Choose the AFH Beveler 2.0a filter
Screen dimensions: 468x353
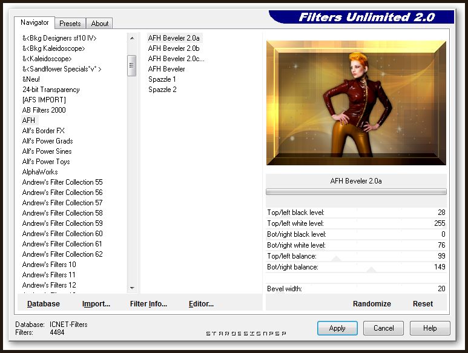tap(174, 38)
